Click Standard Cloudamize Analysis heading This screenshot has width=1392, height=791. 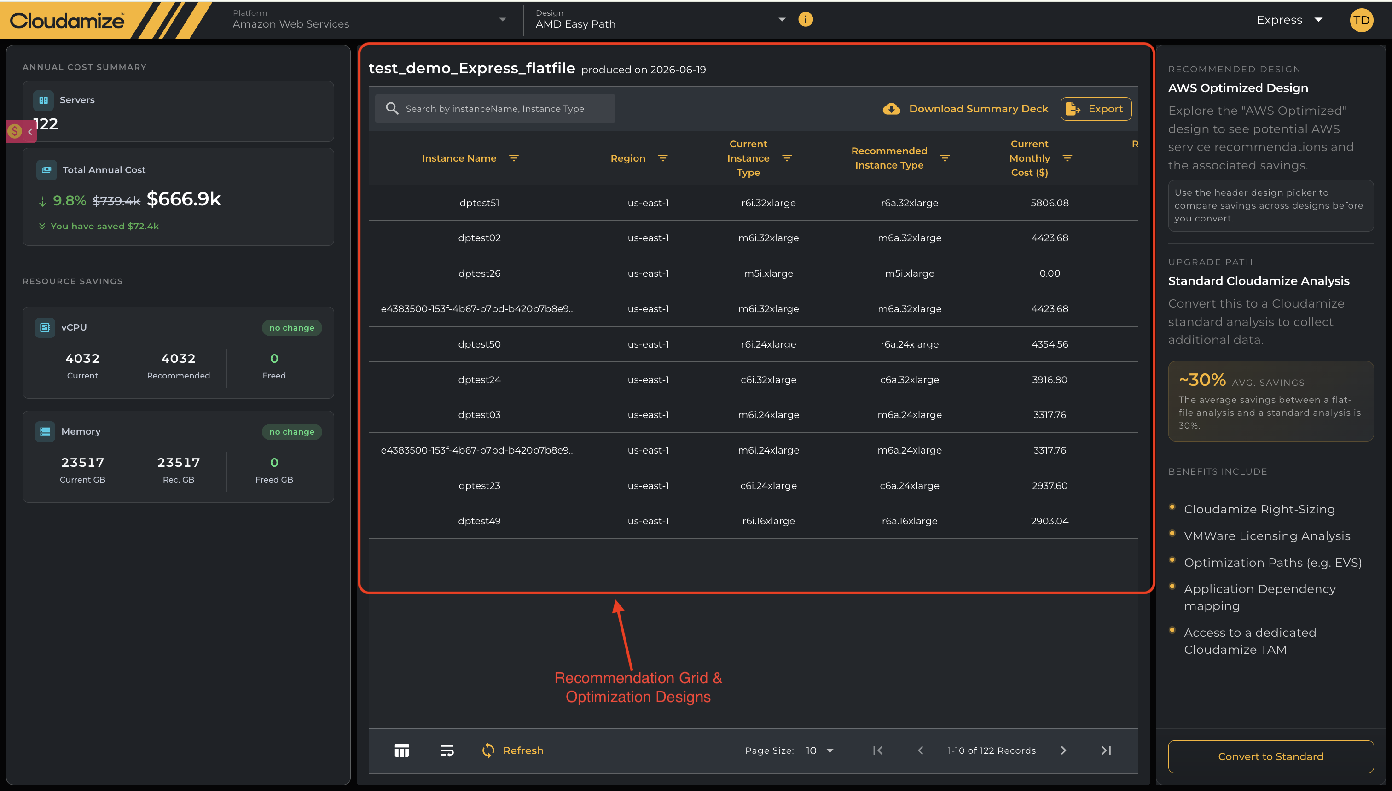click(x=1259, y=281)
